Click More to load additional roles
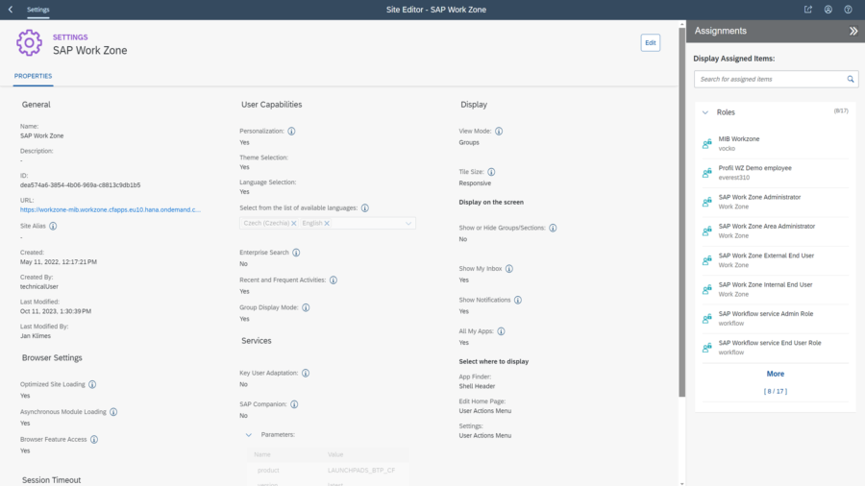Image resolution: width=865 pixels, height=486 pixels. pyautogui.click(x=776, y=374)
